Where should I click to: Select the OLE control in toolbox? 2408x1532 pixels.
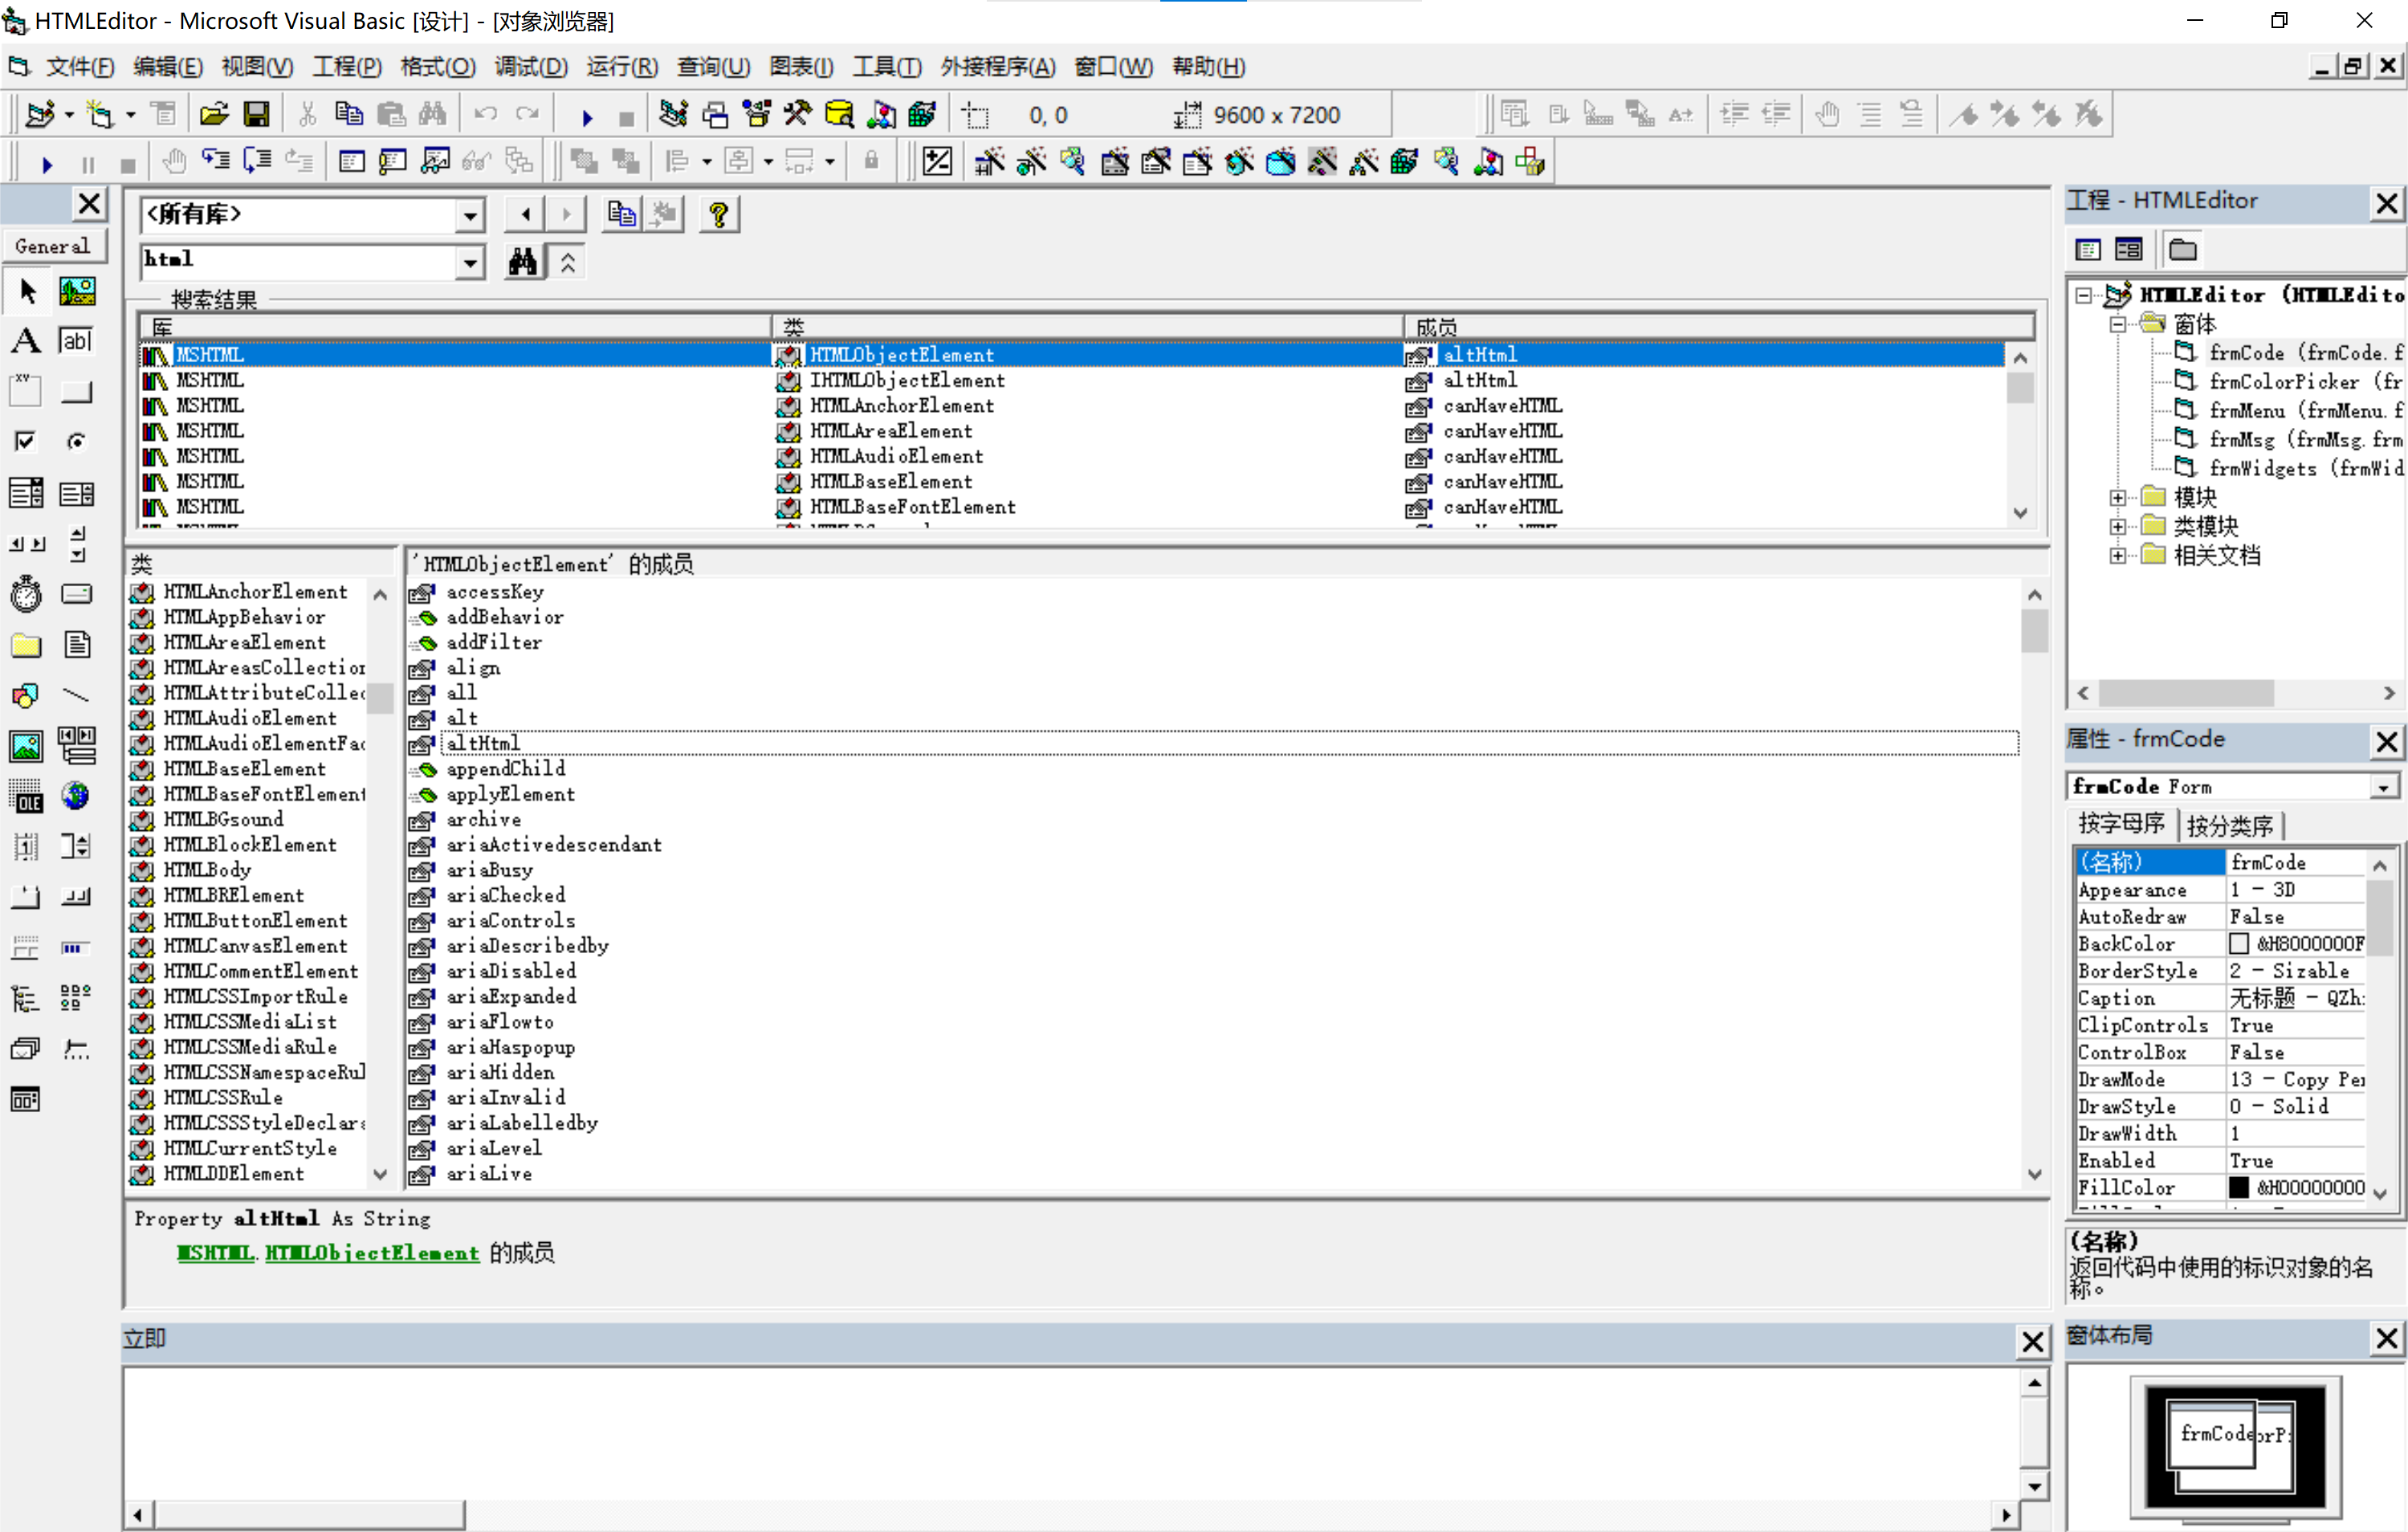27,796
